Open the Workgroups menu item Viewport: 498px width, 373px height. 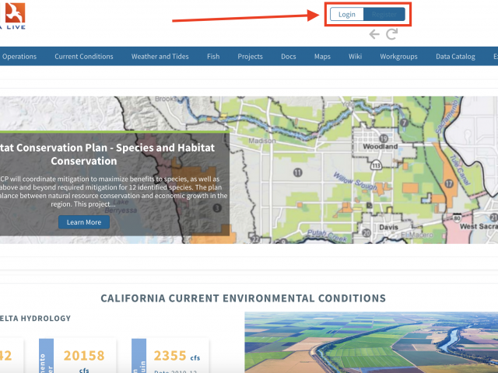398,57
